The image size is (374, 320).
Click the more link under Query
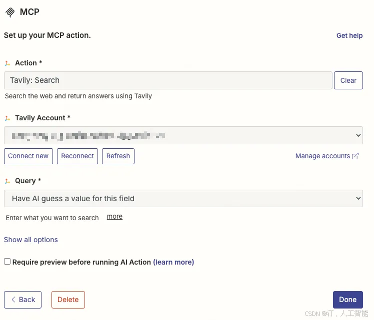114,217
